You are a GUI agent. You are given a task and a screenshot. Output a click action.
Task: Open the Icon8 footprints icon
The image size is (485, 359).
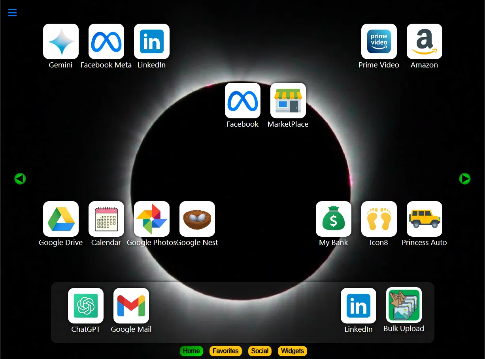point(379,219)
